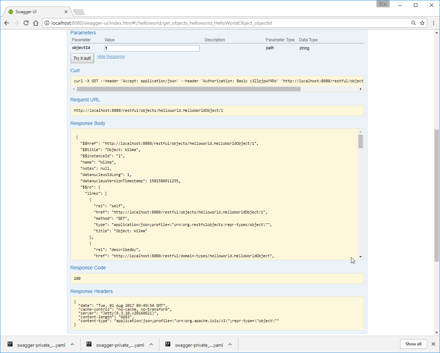Expand options for first downloaded yaml file
This screenshot has height=353, width=440.
tap(72, 345)
